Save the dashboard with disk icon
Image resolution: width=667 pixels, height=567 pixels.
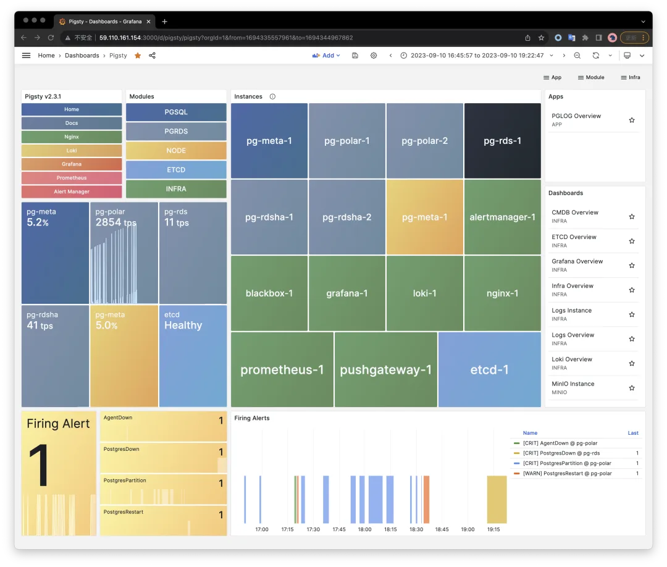tap(354, 56)
